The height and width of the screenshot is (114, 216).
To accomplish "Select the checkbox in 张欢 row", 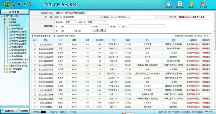I will pos(35,65).
